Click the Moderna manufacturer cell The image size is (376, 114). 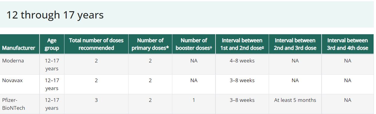(x=20, y=64)
